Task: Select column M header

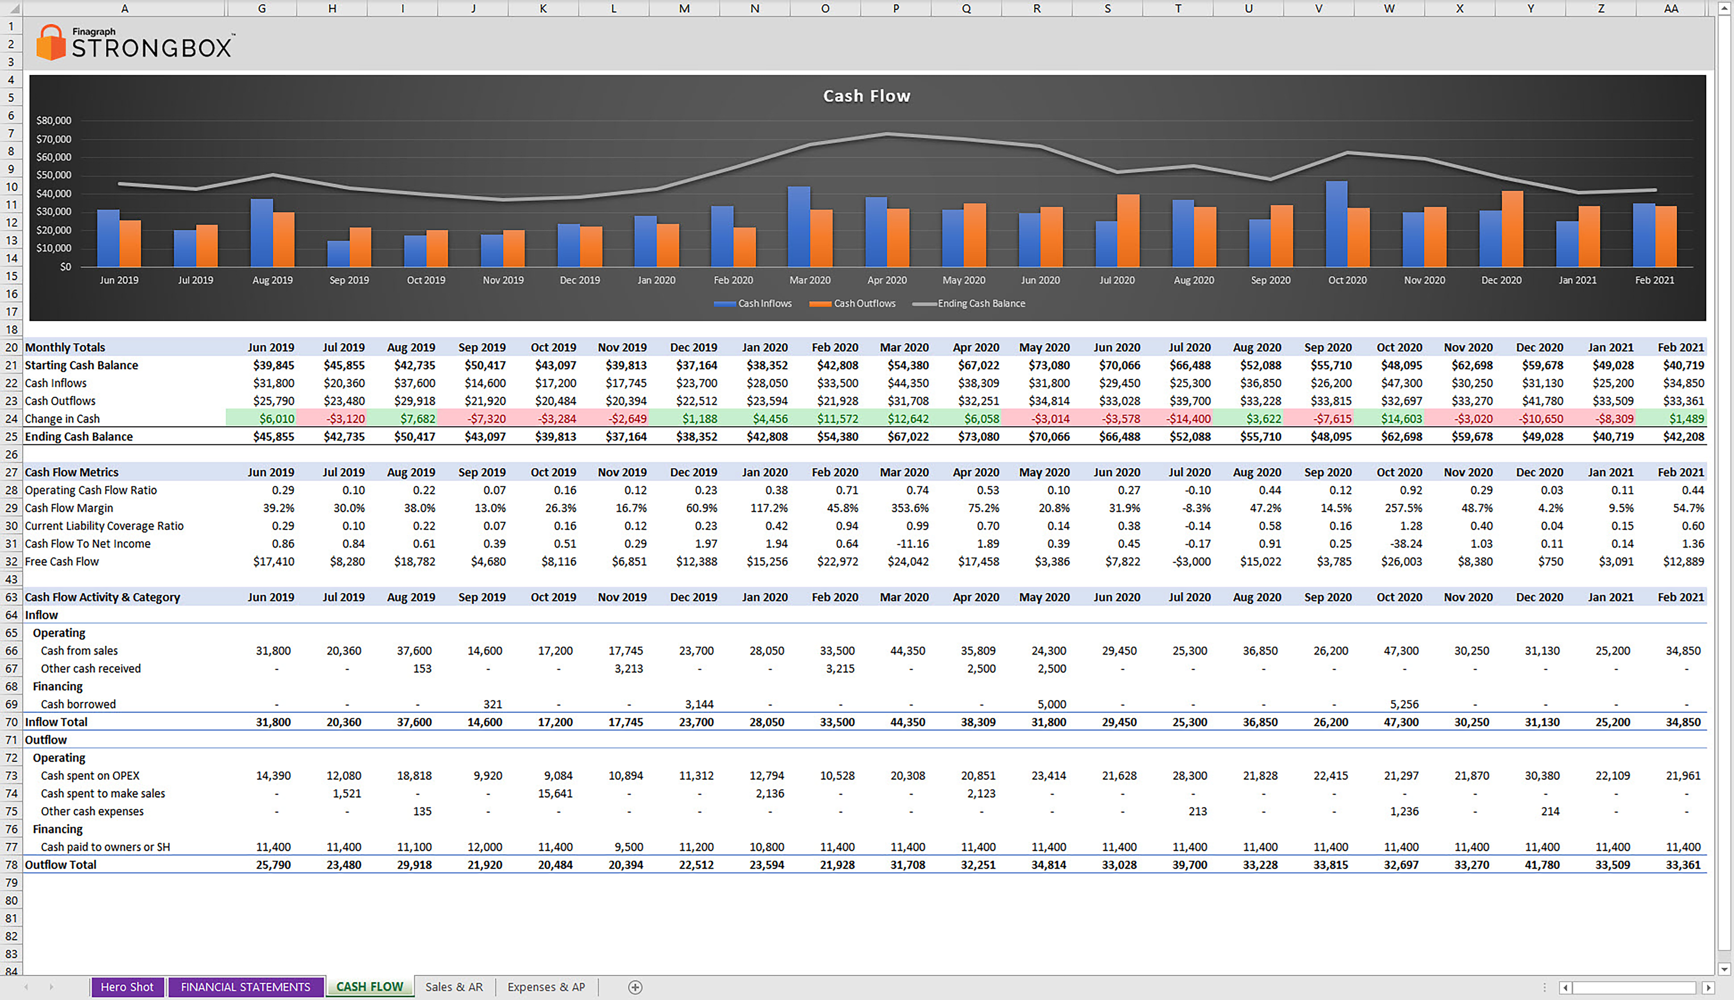Action: (x=684, y=8)
